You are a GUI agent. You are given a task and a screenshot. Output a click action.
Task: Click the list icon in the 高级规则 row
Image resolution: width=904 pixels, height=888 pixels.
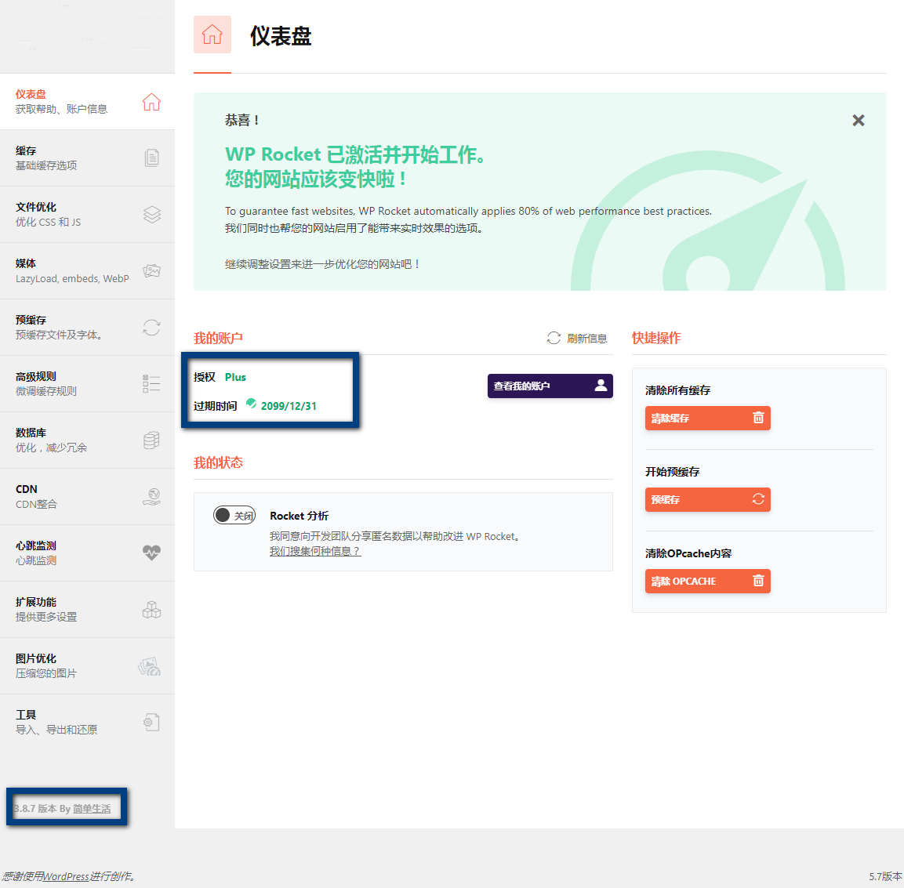[151, 384]
